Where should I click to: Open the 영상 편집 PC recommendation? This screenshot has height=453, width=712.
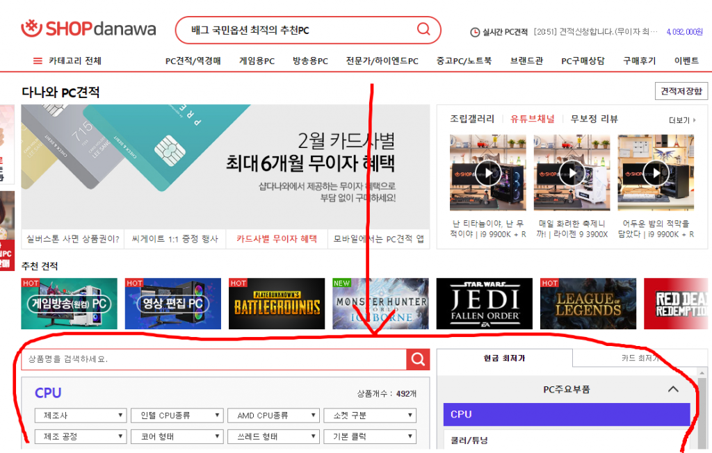tap(173, 304)
